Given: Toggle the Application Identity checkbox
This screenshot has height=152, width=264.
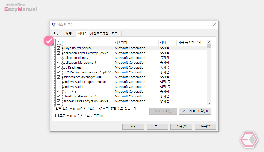Looking at the screenshot, I should pyautogui.click(x=59, y=58).
